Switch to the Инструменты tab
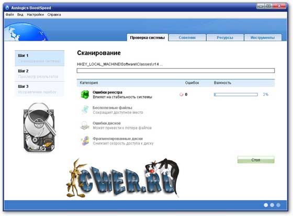Image resolution: width=293 pixels, height=216 pixels. (x=263, y=38)
